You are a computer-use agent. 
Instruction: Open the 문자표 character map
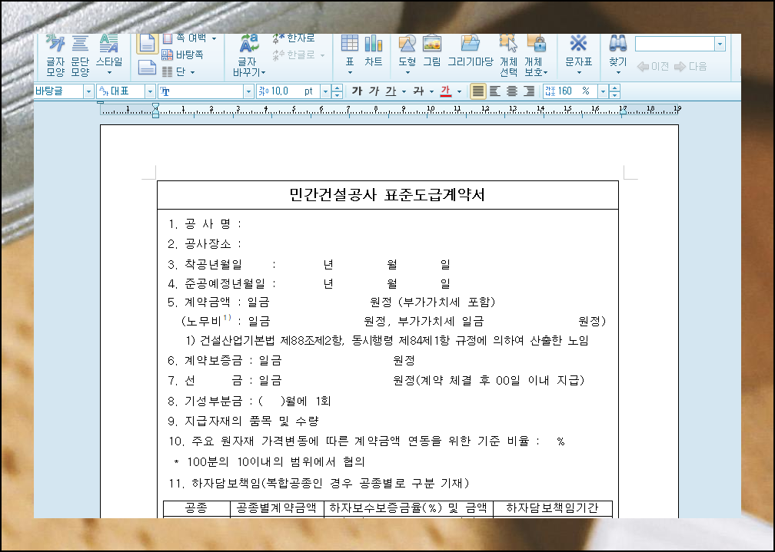(578, 51)
